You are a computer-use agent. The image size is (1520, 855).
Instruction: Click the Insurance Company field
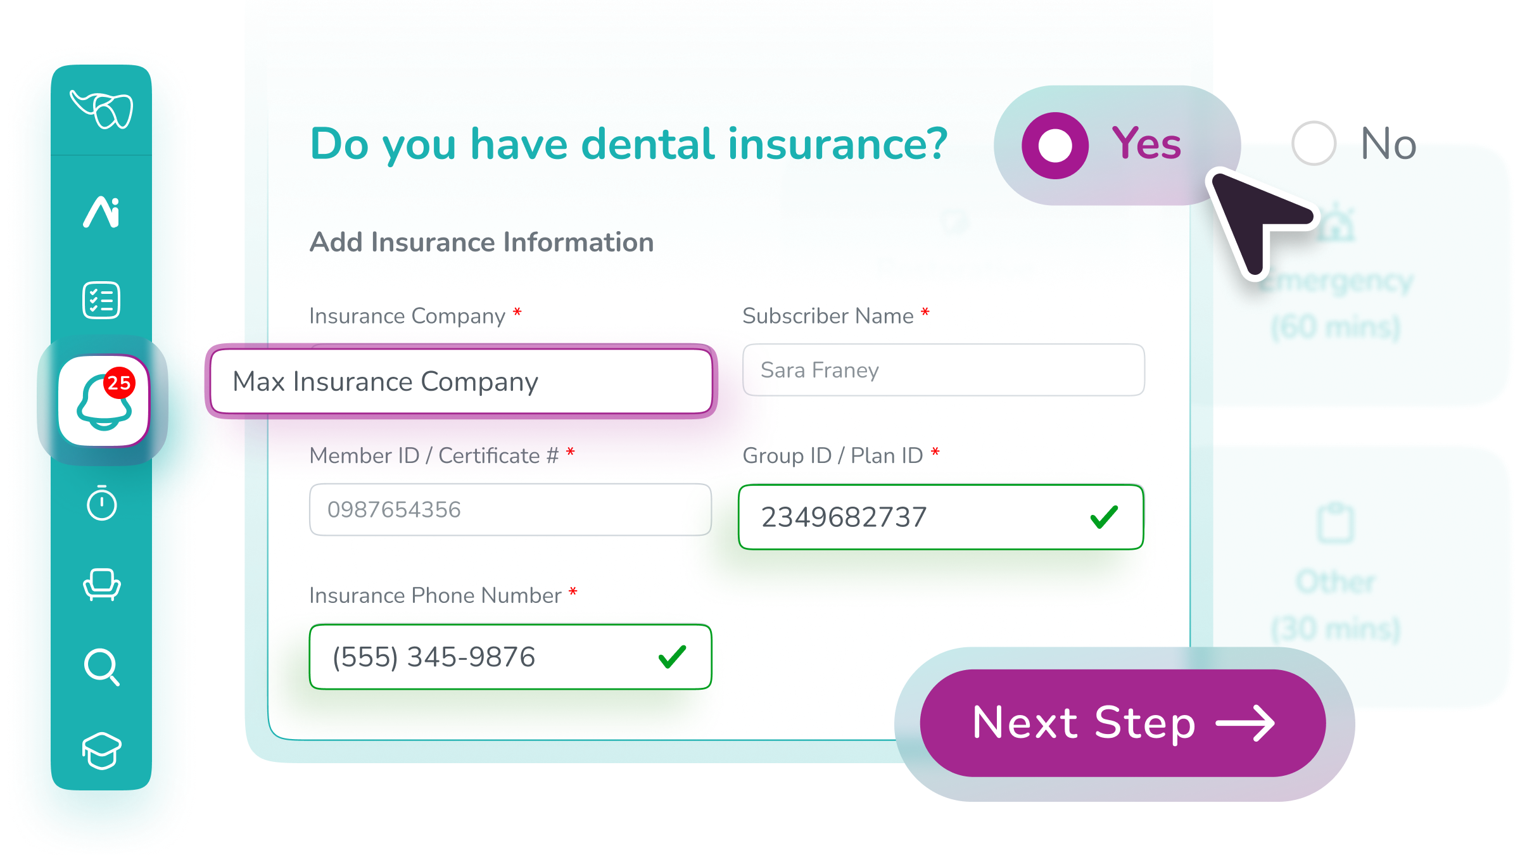(x=461, y=382)
